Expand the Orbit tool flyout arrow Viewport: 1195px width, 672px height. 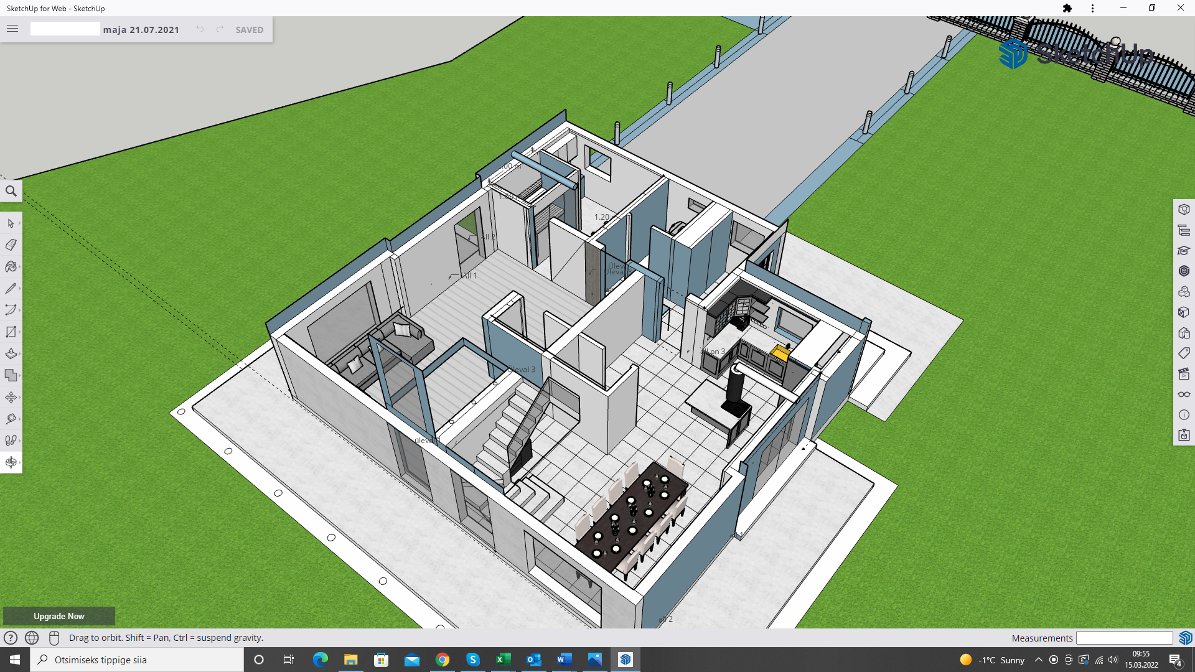[x=20, y=462]
